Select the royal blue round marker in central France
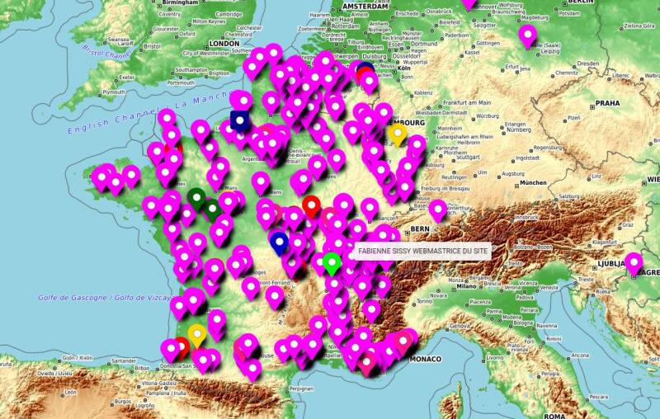The height and width of the screenshot is (419, 660). pyautogui.click(x=279, y=242)
